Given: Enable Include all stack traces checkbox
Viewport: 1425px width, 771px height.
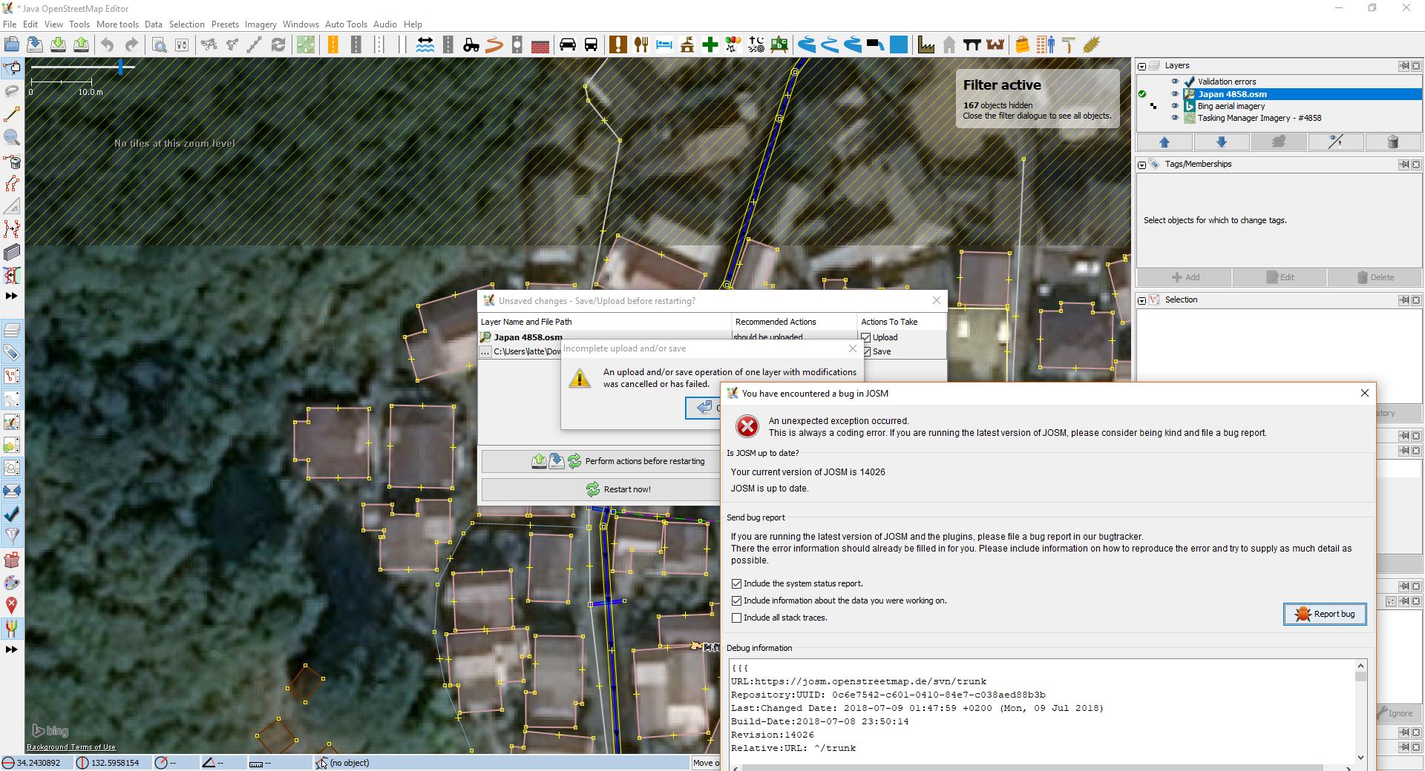Looking at the screenshot, I should [737, 618].
